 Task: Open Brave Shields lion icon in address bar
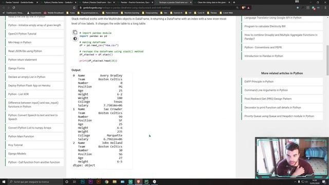click(x=243, y=8)
